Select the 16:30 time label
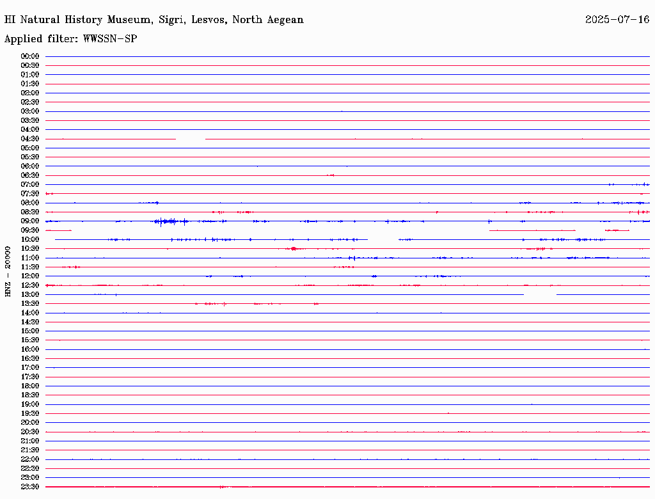 [x=30, y=359]
